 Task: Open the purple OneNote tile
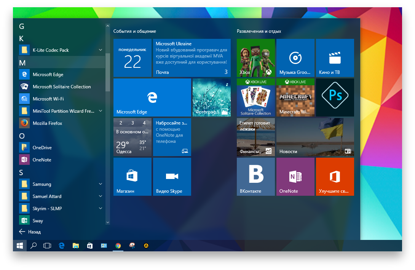coord(295,177)
